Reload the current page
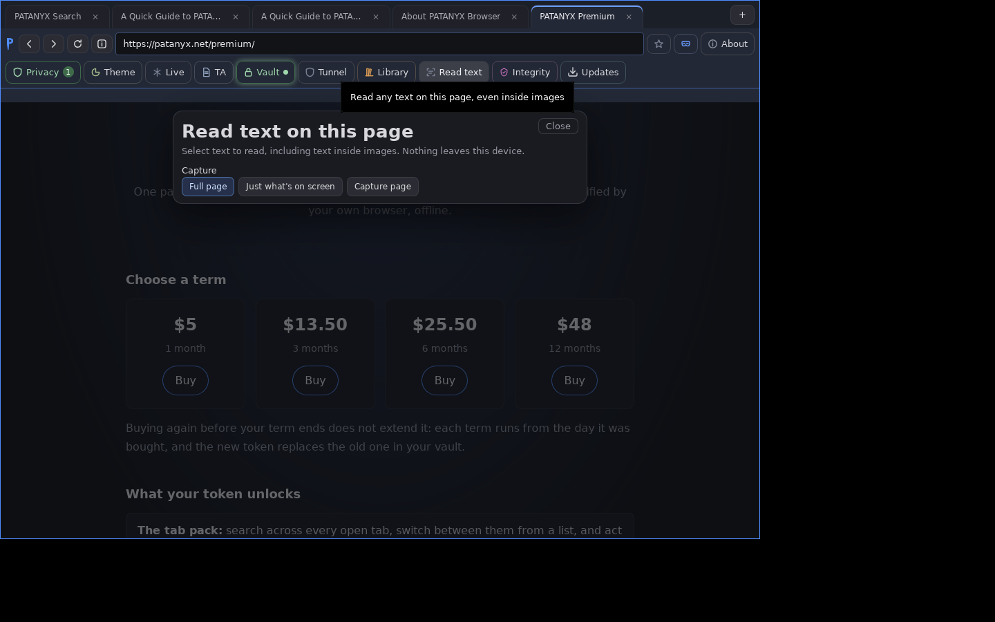This screenshot has height=622, width=995. pyautogui.click(x=77, y=44)
